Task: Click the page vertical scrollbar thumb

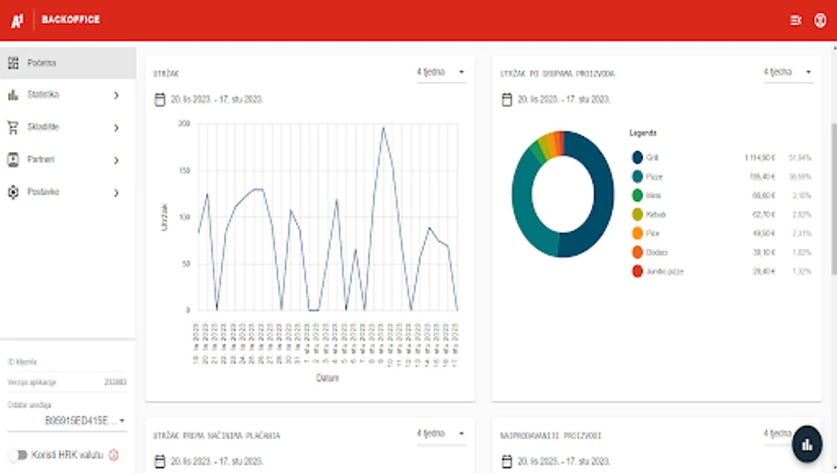Action: (834, 199)
